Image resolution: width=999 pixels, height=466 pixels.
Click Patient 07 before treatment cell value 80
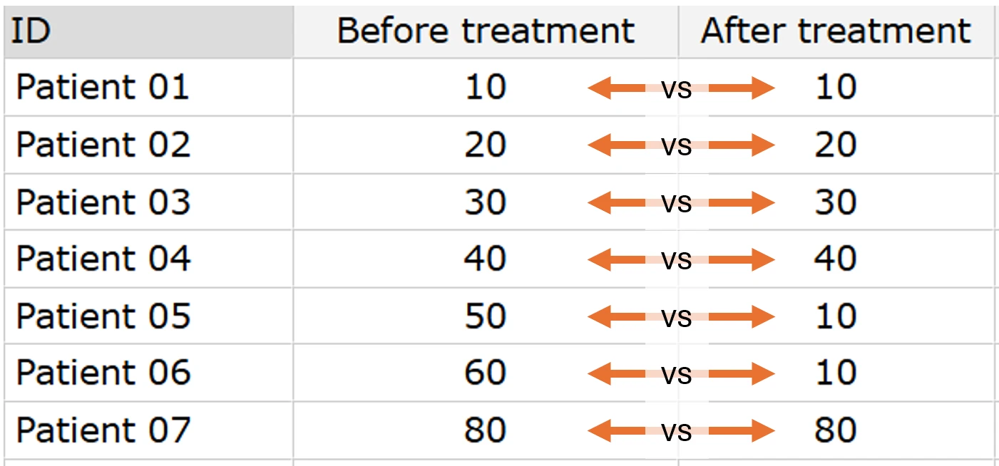(486, 430)
